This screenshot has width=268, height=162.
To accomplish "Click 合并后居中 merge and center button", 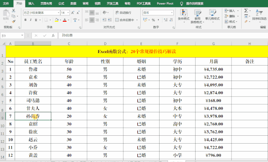I will pyautogui.click(x=125, y=20).
